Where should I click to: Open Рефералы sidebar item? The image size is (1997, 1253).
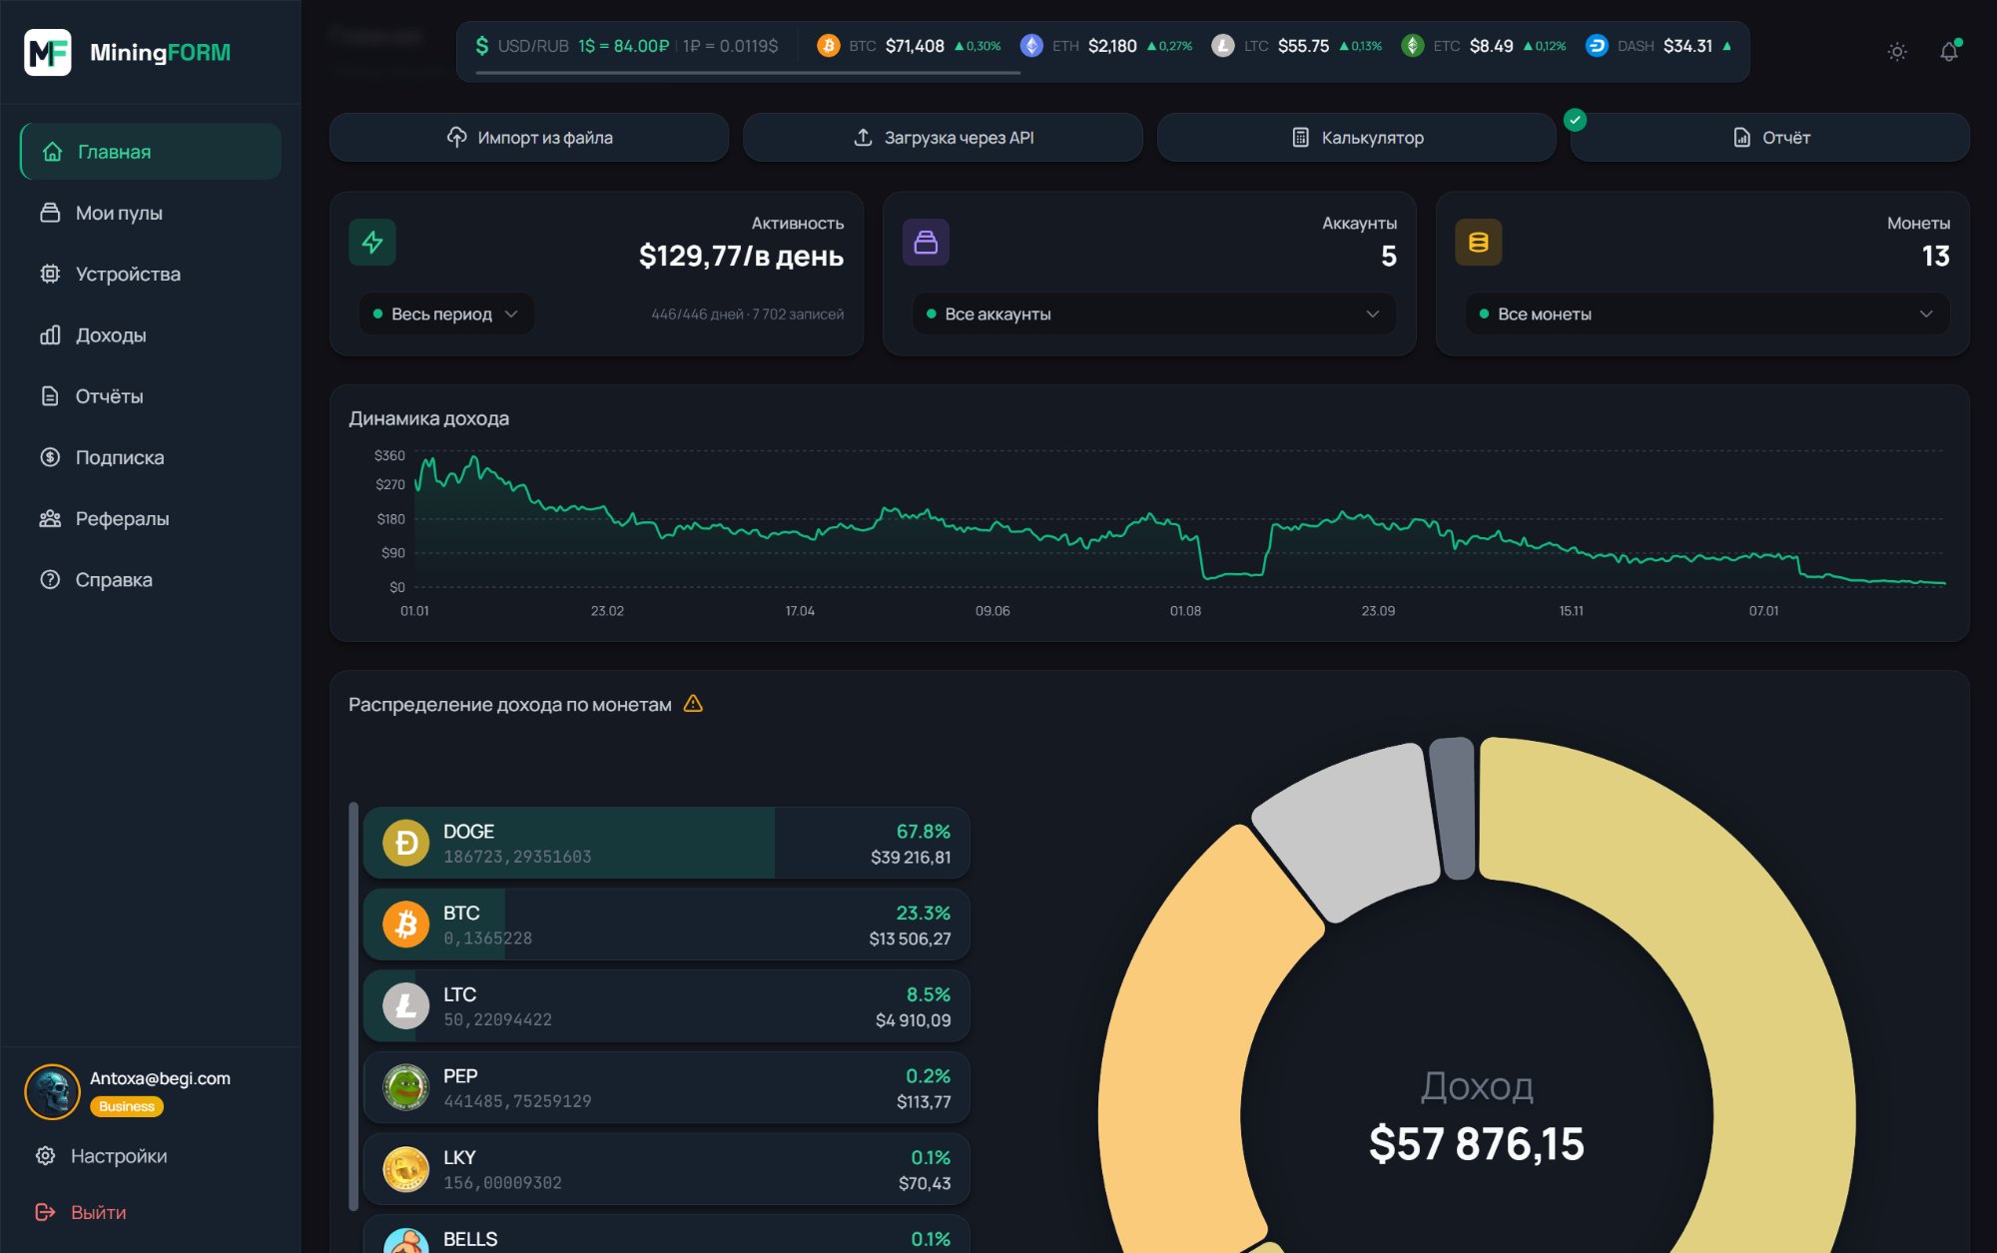[x=151, y=518]
